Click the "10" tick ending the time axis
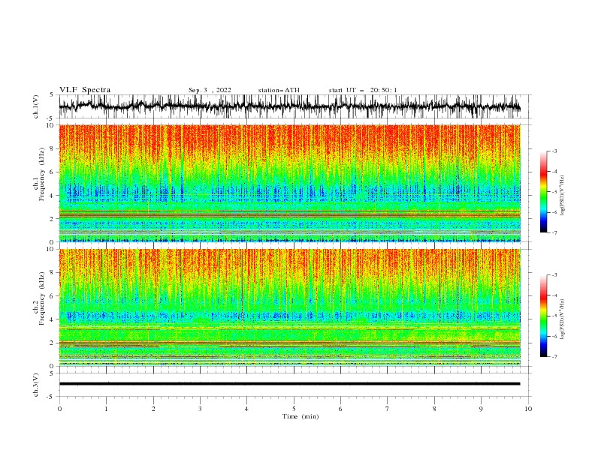Screen dimensions: 595x459 [x=528, y=409]
